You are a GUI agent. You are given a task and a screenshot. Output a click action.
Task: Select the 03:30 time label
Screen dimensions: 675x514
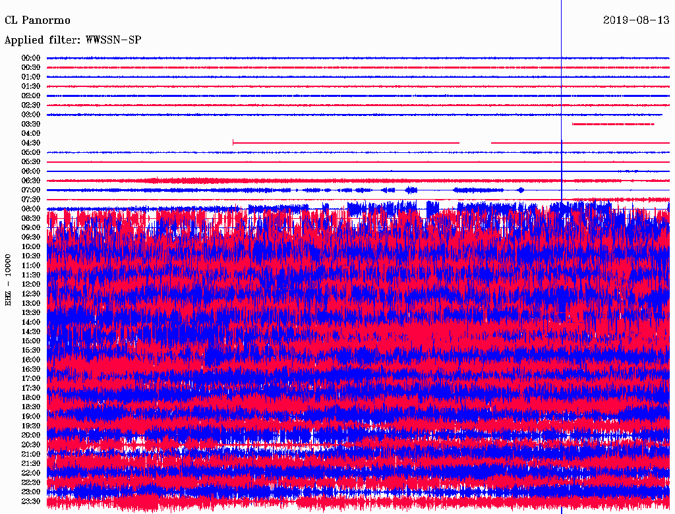pyautogui.click(x=31, y=124)
